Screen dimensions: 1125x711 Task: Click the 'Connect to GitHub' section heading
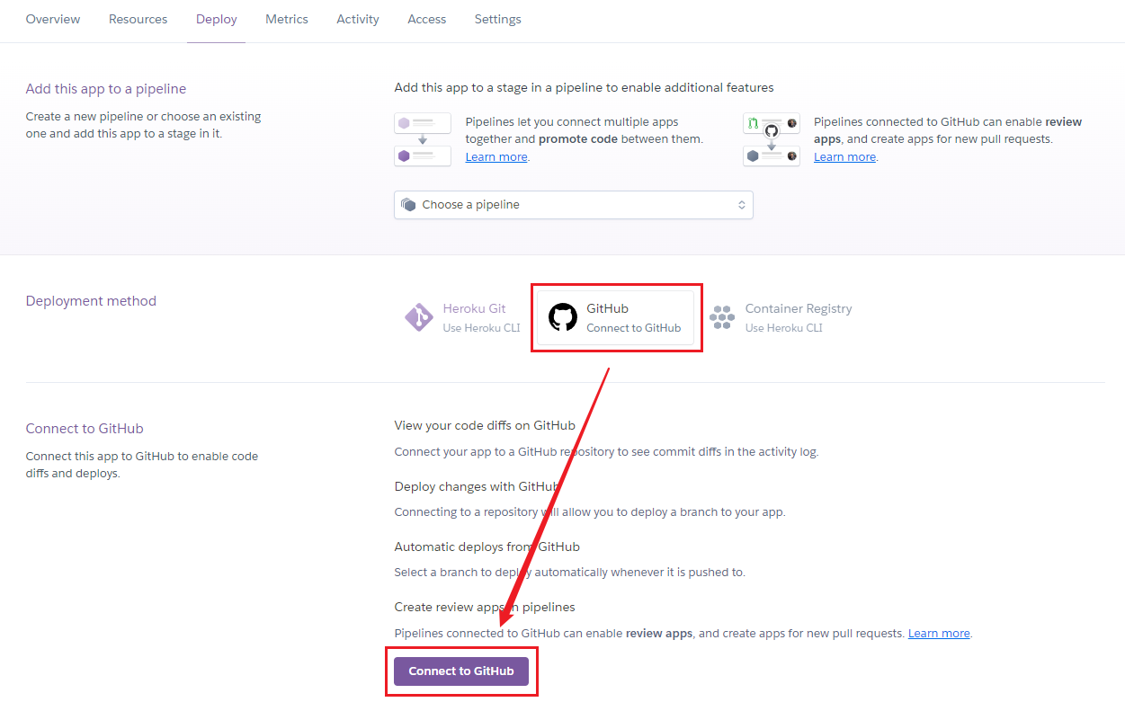(x=85, y=429)
